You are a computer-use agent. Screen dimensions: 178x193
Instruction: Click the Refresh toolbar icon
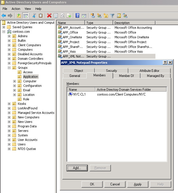point(63,15)
